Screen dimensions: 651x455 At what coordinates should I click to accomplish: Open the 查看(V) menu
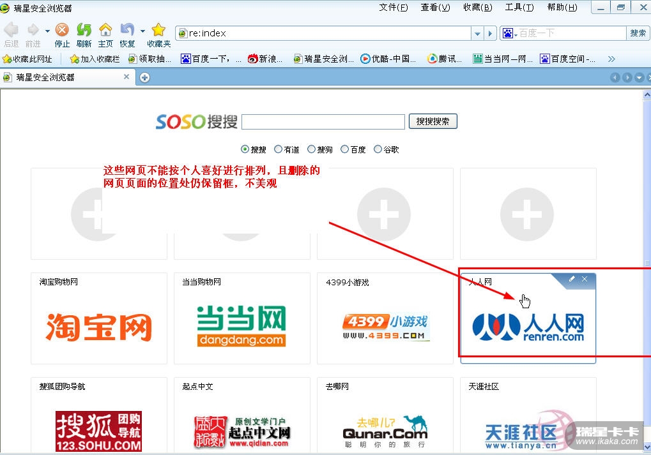click(x=435, y=8)
